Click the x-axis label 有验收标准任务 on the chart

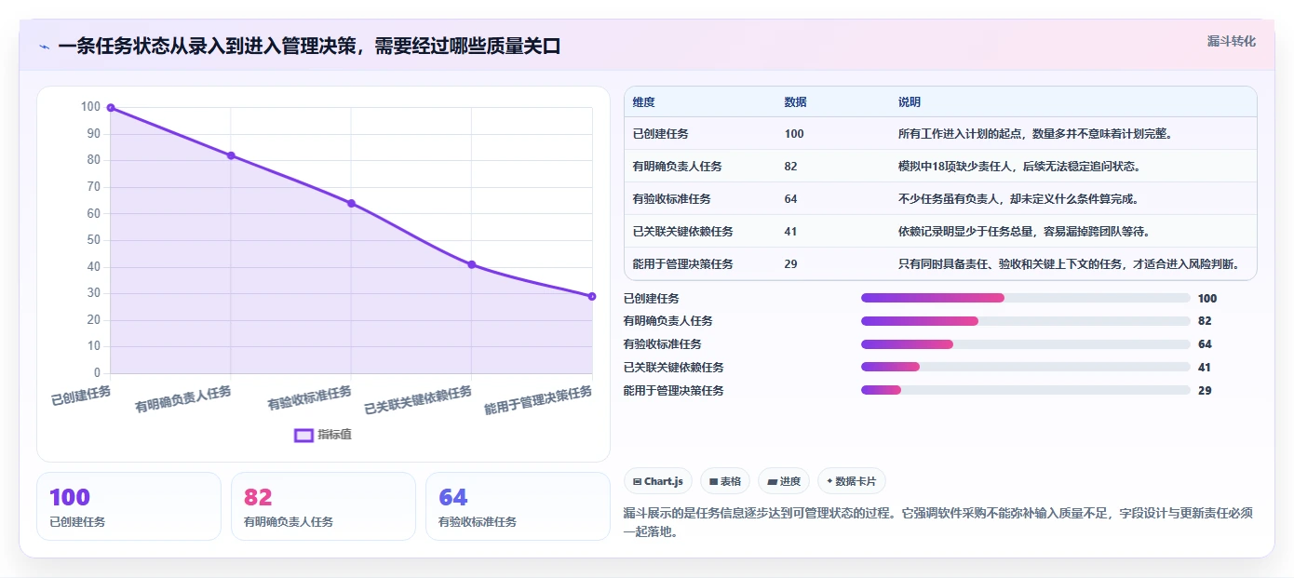pyautogui.click(x=310, y=398)
